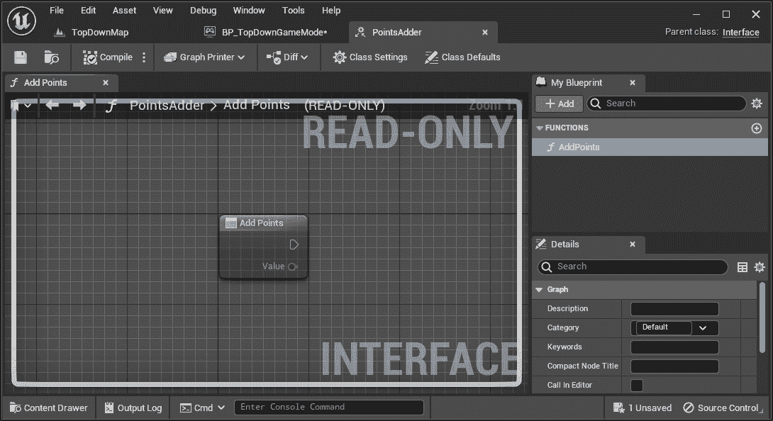This screenshot has width=773, height=421.
Task: Navigate forward in graph history
Action: [79, 105]
